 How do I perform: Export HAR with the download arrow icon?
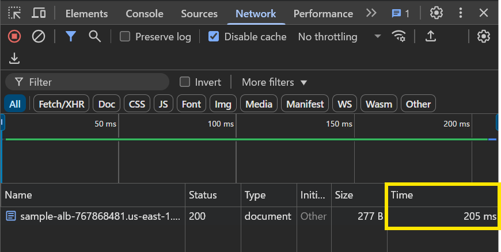coord(14,59)
